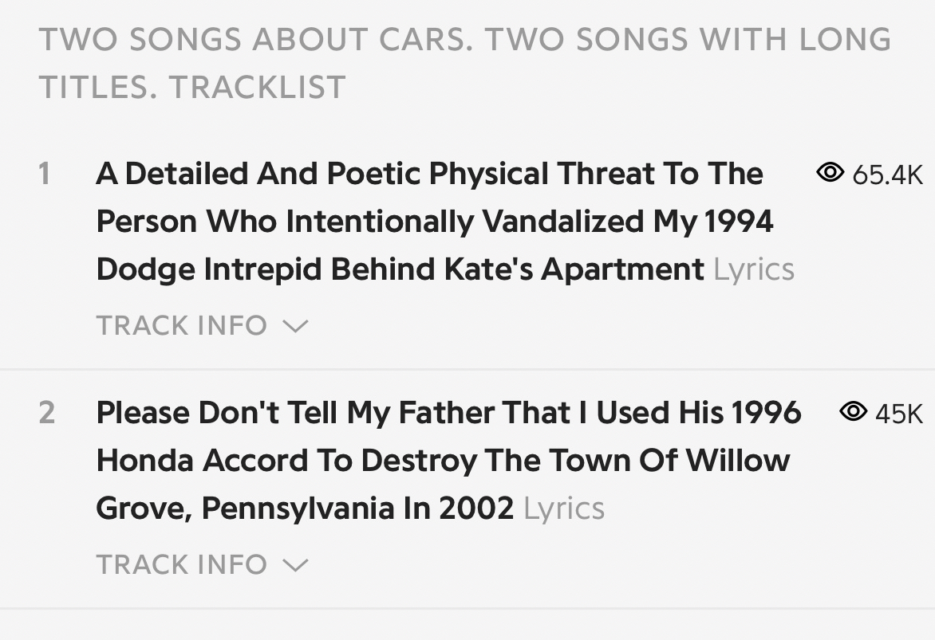The height and width of the screenshot is (640, 935).
Task: Click the eye icon beside 45K views
Action: pos(854,411)
